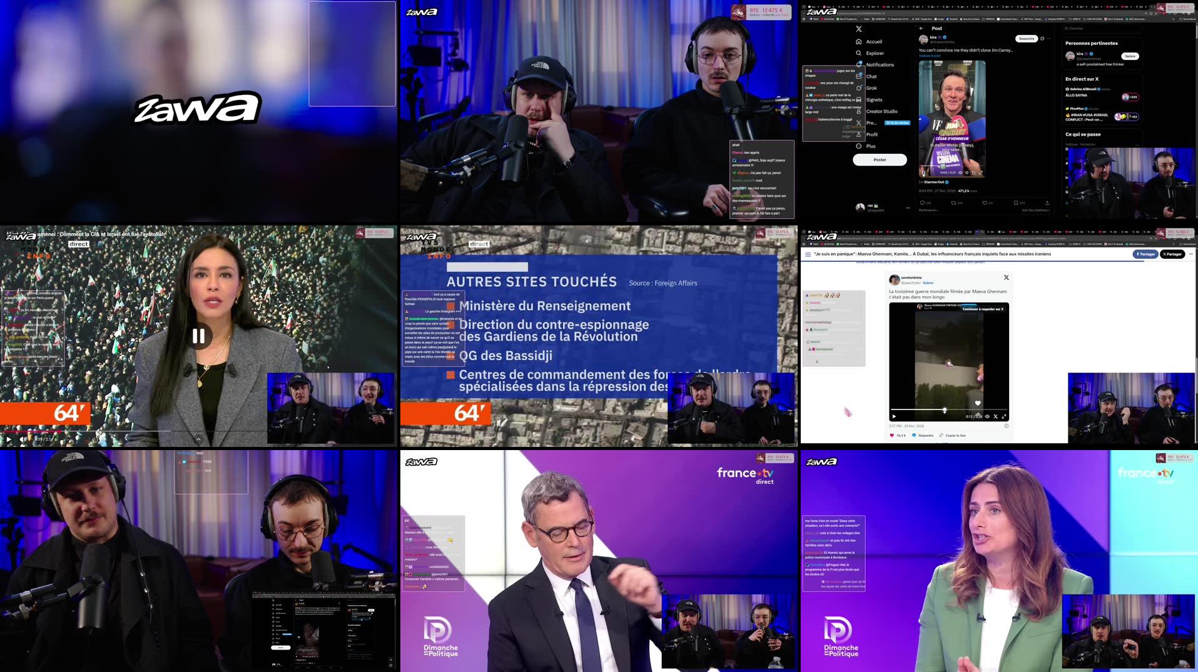Click fullscreen icon on Maeva Ghennam video

tap(1004, 416)
